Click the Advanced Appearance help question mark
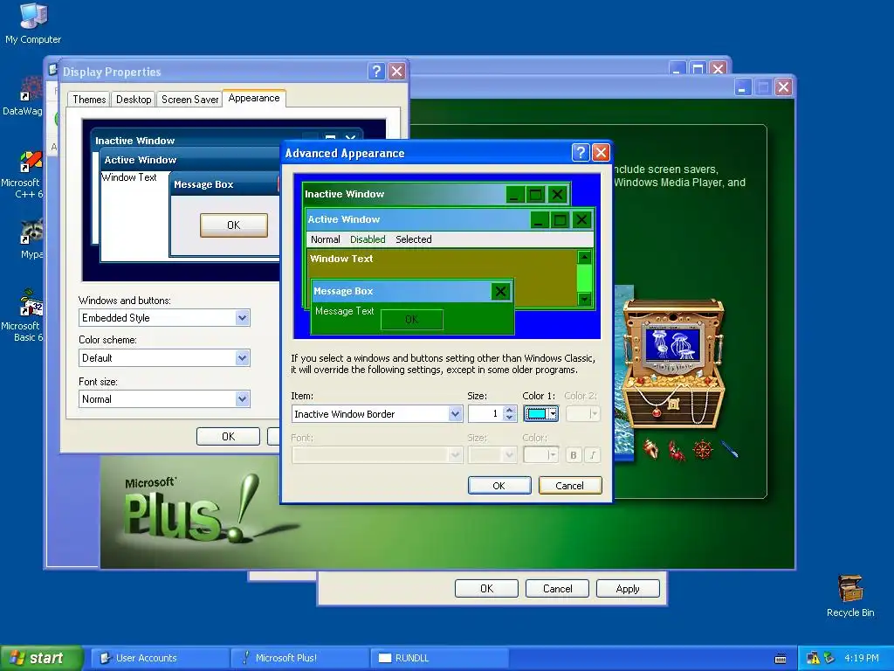The width and height of the screenshot is (894, 671). [x=581, y=152]
